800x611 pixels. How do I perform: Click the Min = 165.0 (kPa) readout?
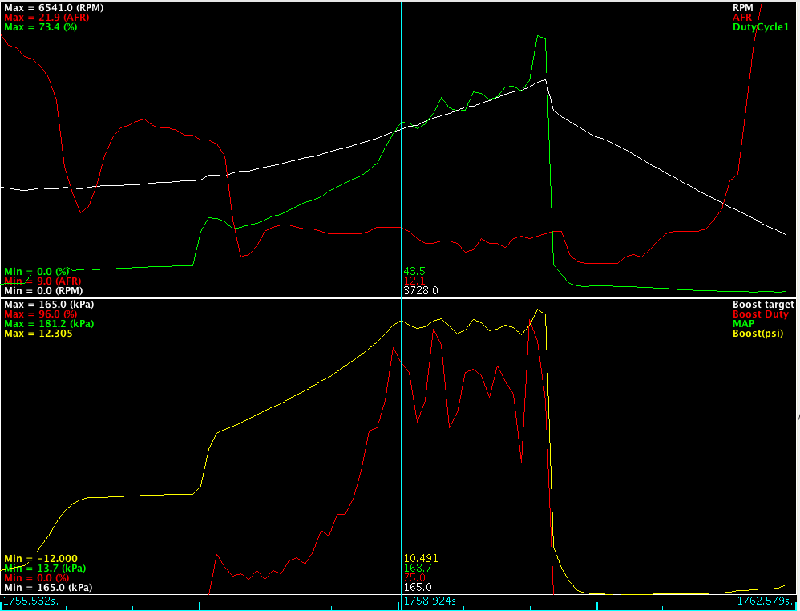(48, 588)
